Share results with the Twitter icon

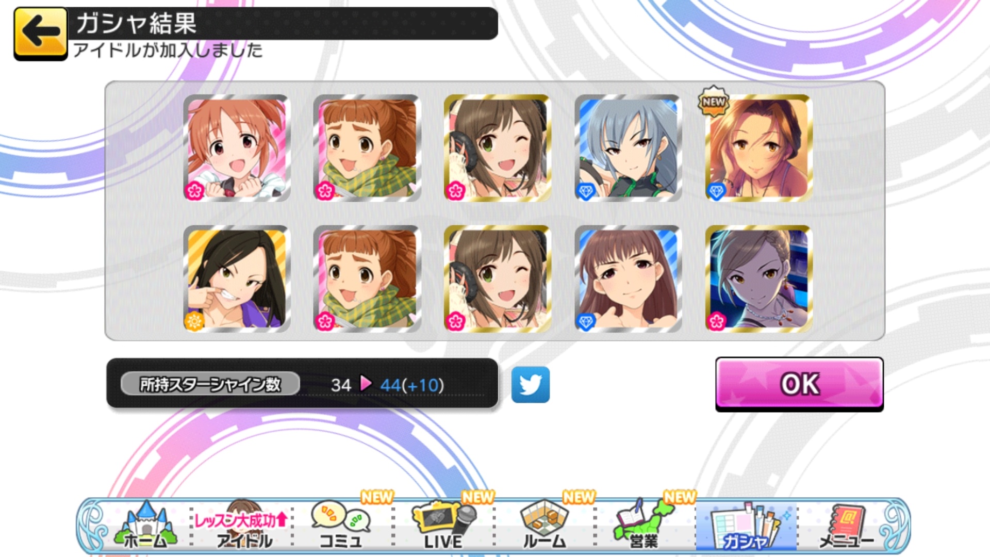coord(530,385)
